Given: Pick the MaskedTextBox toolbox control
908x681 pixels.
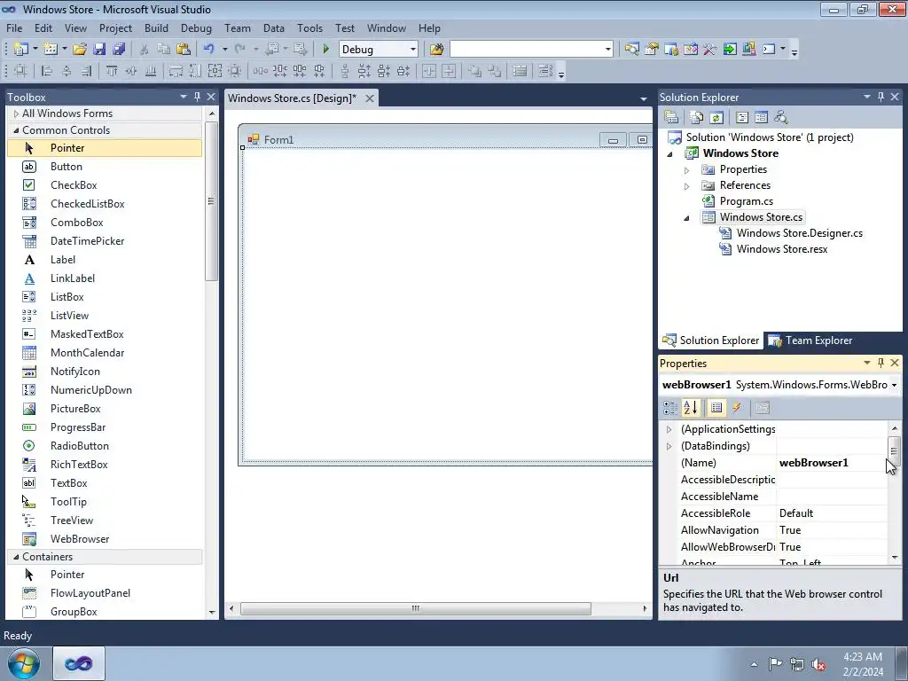Looking at the screenshot, I should (105, 333).
